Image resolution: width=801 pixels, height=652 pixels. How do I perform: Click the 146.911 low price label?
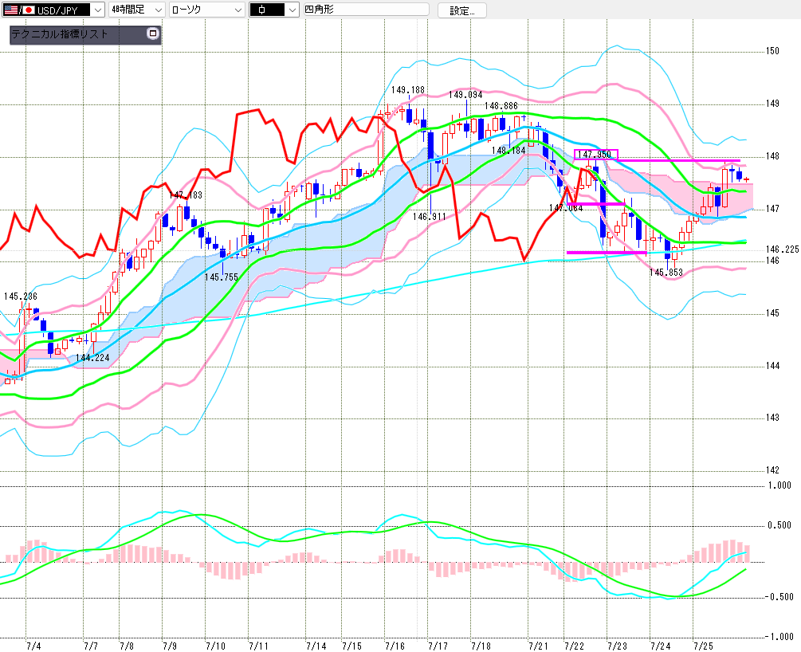point(429,217)
